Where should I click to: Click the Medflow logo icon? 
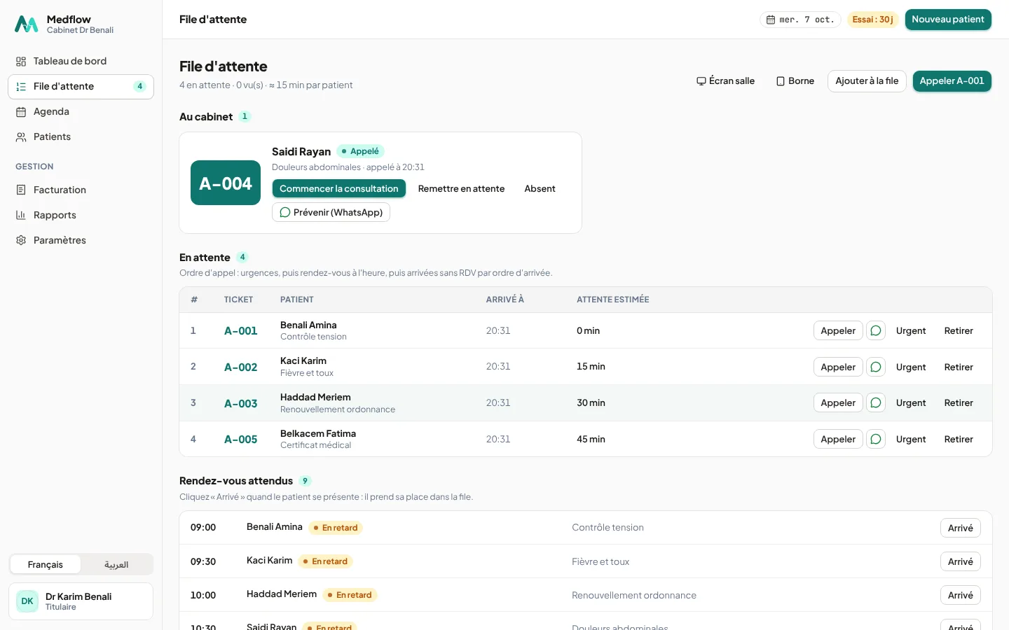click(x=27, y=24)
